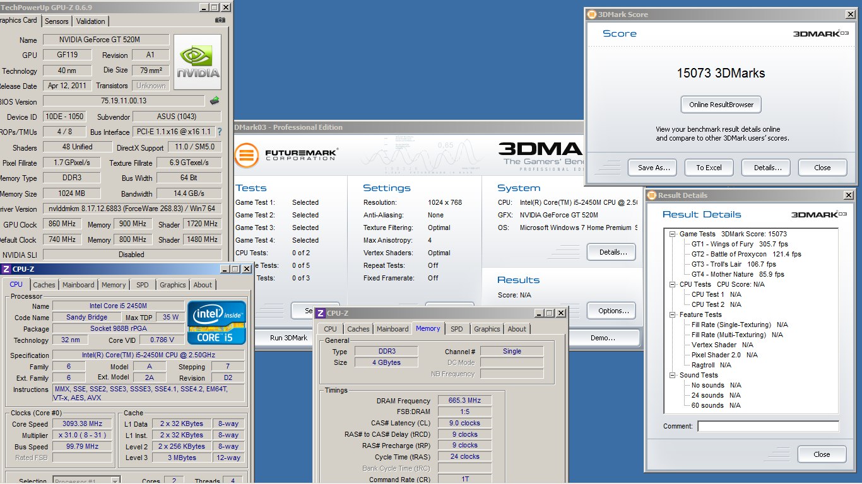Collapse the Feature Tests tree node
Image resolution: width=862 pixels, height=484 pixels.
[673, 315]
